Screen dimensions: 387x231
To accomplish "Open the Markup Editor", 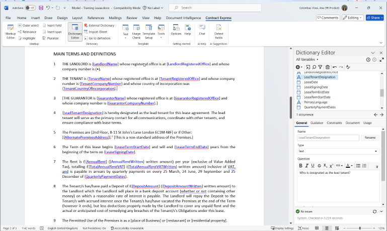I will 10,31.
